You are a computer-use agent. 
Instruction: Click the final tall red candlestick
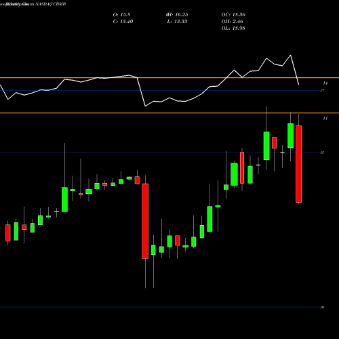click(x=299, y=164)
